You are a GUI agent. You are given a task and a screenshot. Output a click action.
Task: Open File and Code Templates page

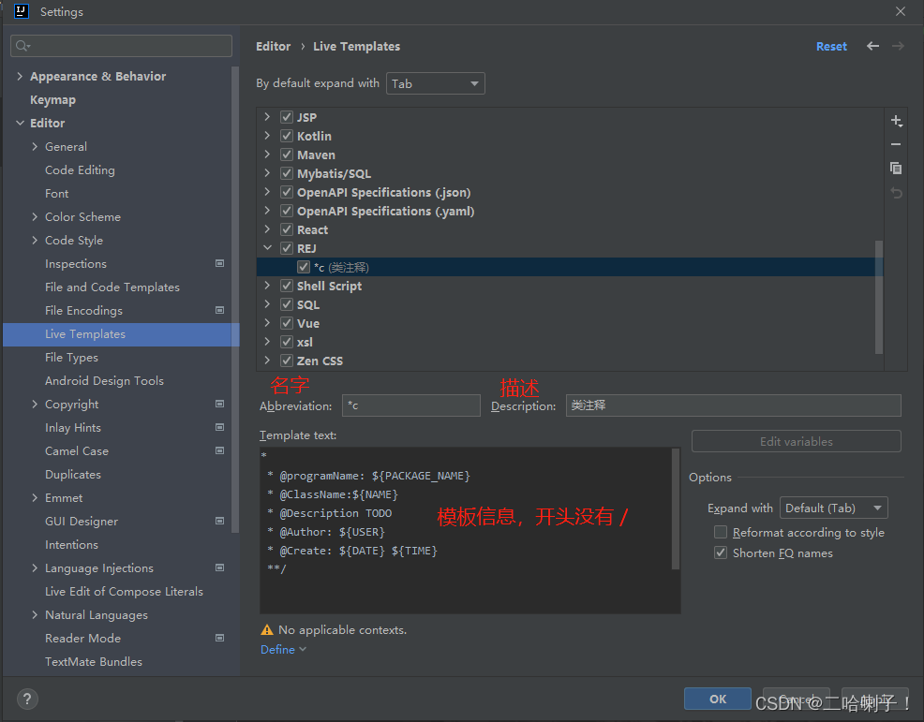(x=112, y=287)
